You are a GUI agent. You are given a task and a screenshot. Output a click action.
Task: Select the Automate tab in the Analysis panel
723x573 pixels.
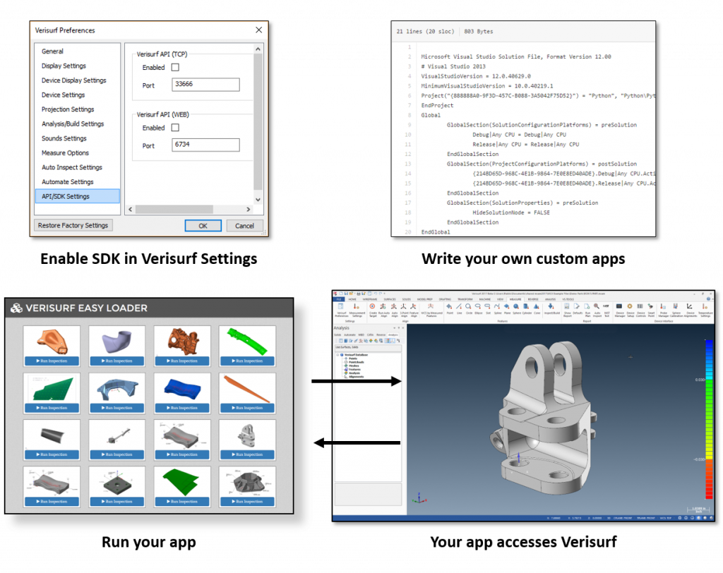pos(349,334)
